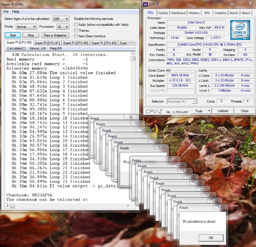
Task: Close the front Finish dialog
Action: 220,207
